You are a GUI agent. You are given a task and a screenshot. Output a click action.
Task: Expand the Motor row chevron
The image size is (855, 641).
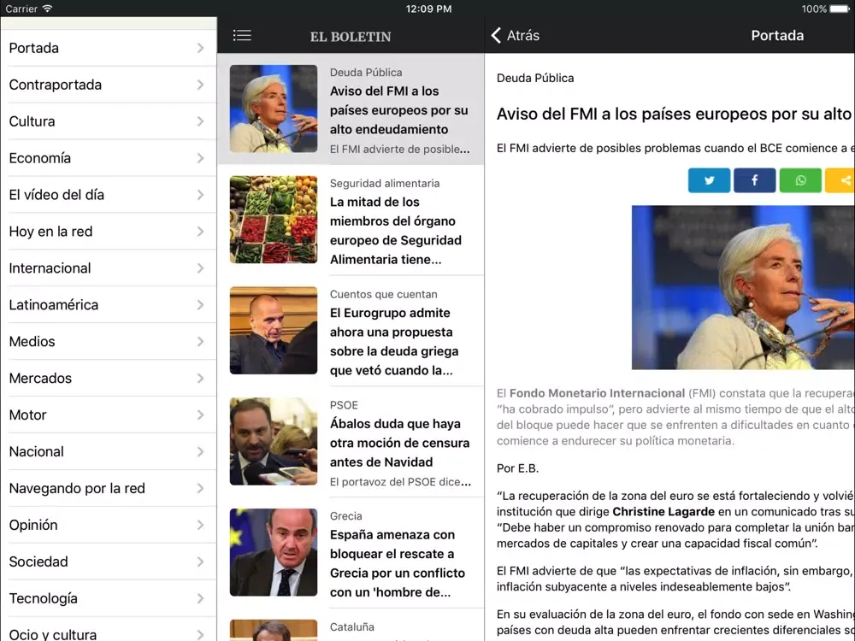click(201, 415)
